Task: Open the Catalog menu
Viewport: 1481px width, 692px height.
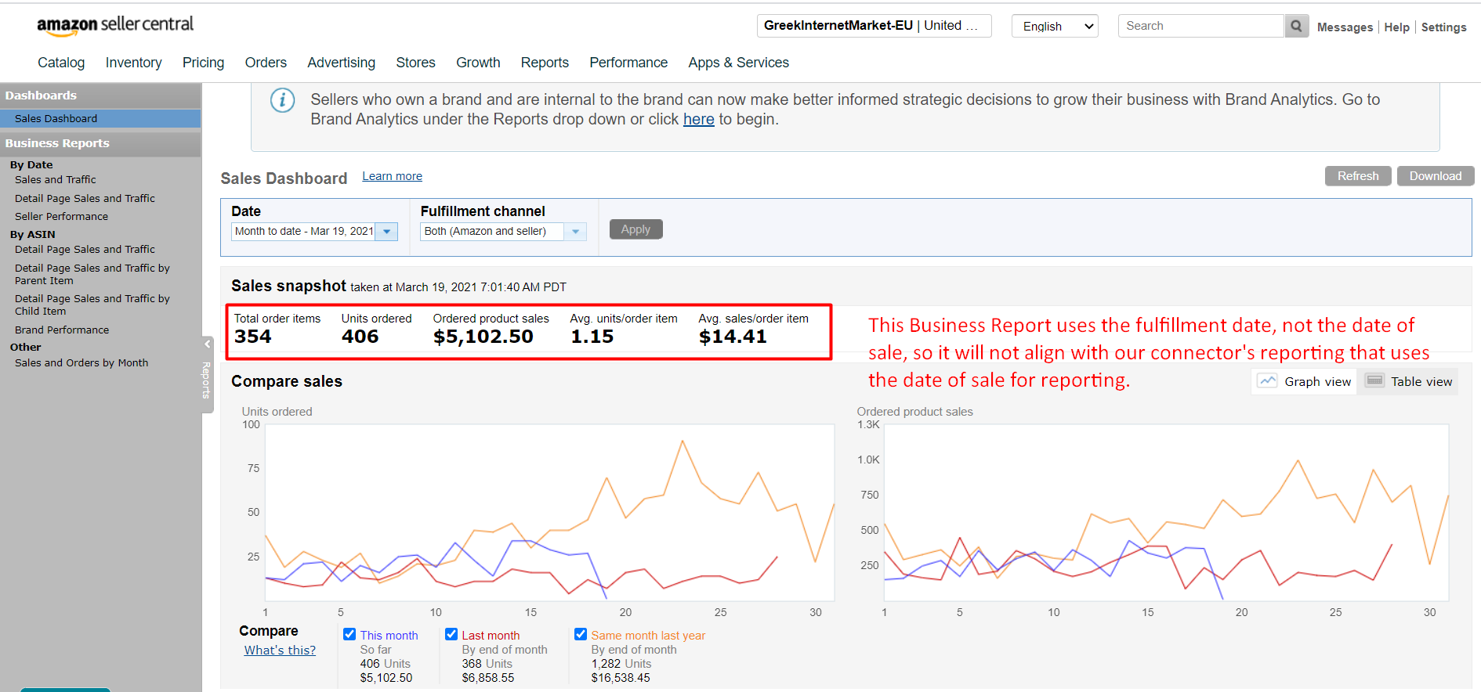Action: [61, 63]
